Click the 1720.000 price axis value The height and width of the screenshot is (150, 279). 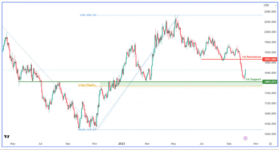pyautogui.click(x=270, y=103)
